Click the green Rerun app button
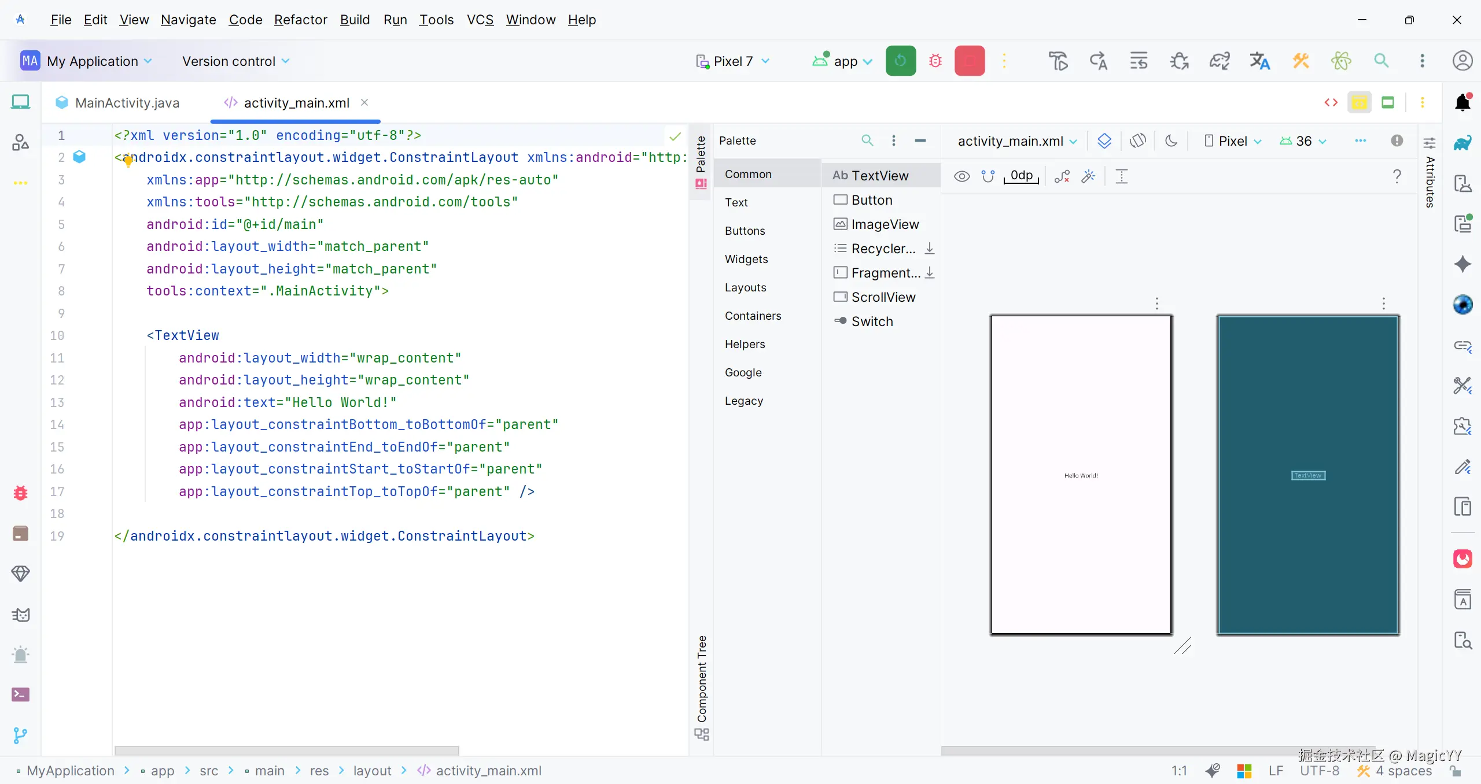This screenshot has width=1481, height=784. click(x=900, y=61)
